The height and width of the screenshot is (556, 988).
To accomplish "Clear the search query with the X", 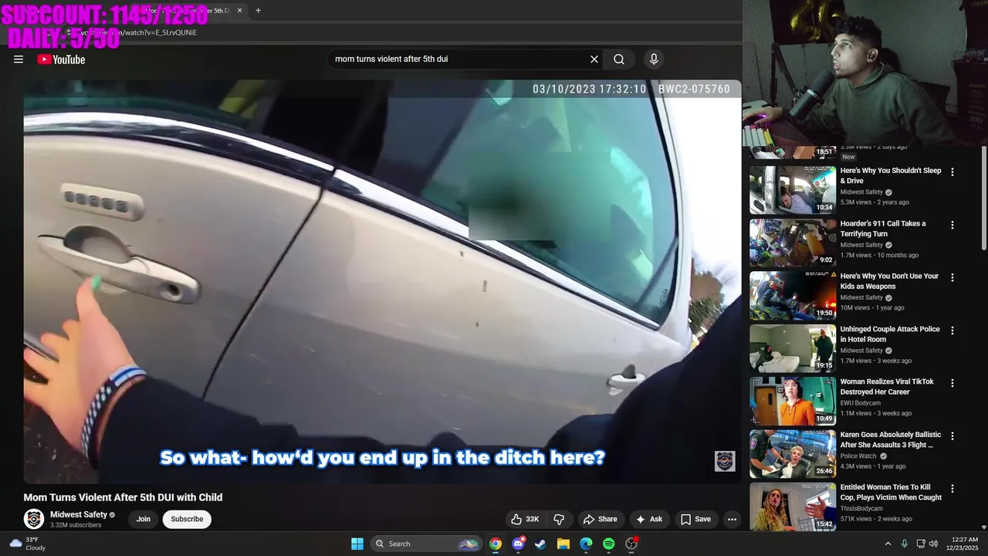I will (594, 59).
